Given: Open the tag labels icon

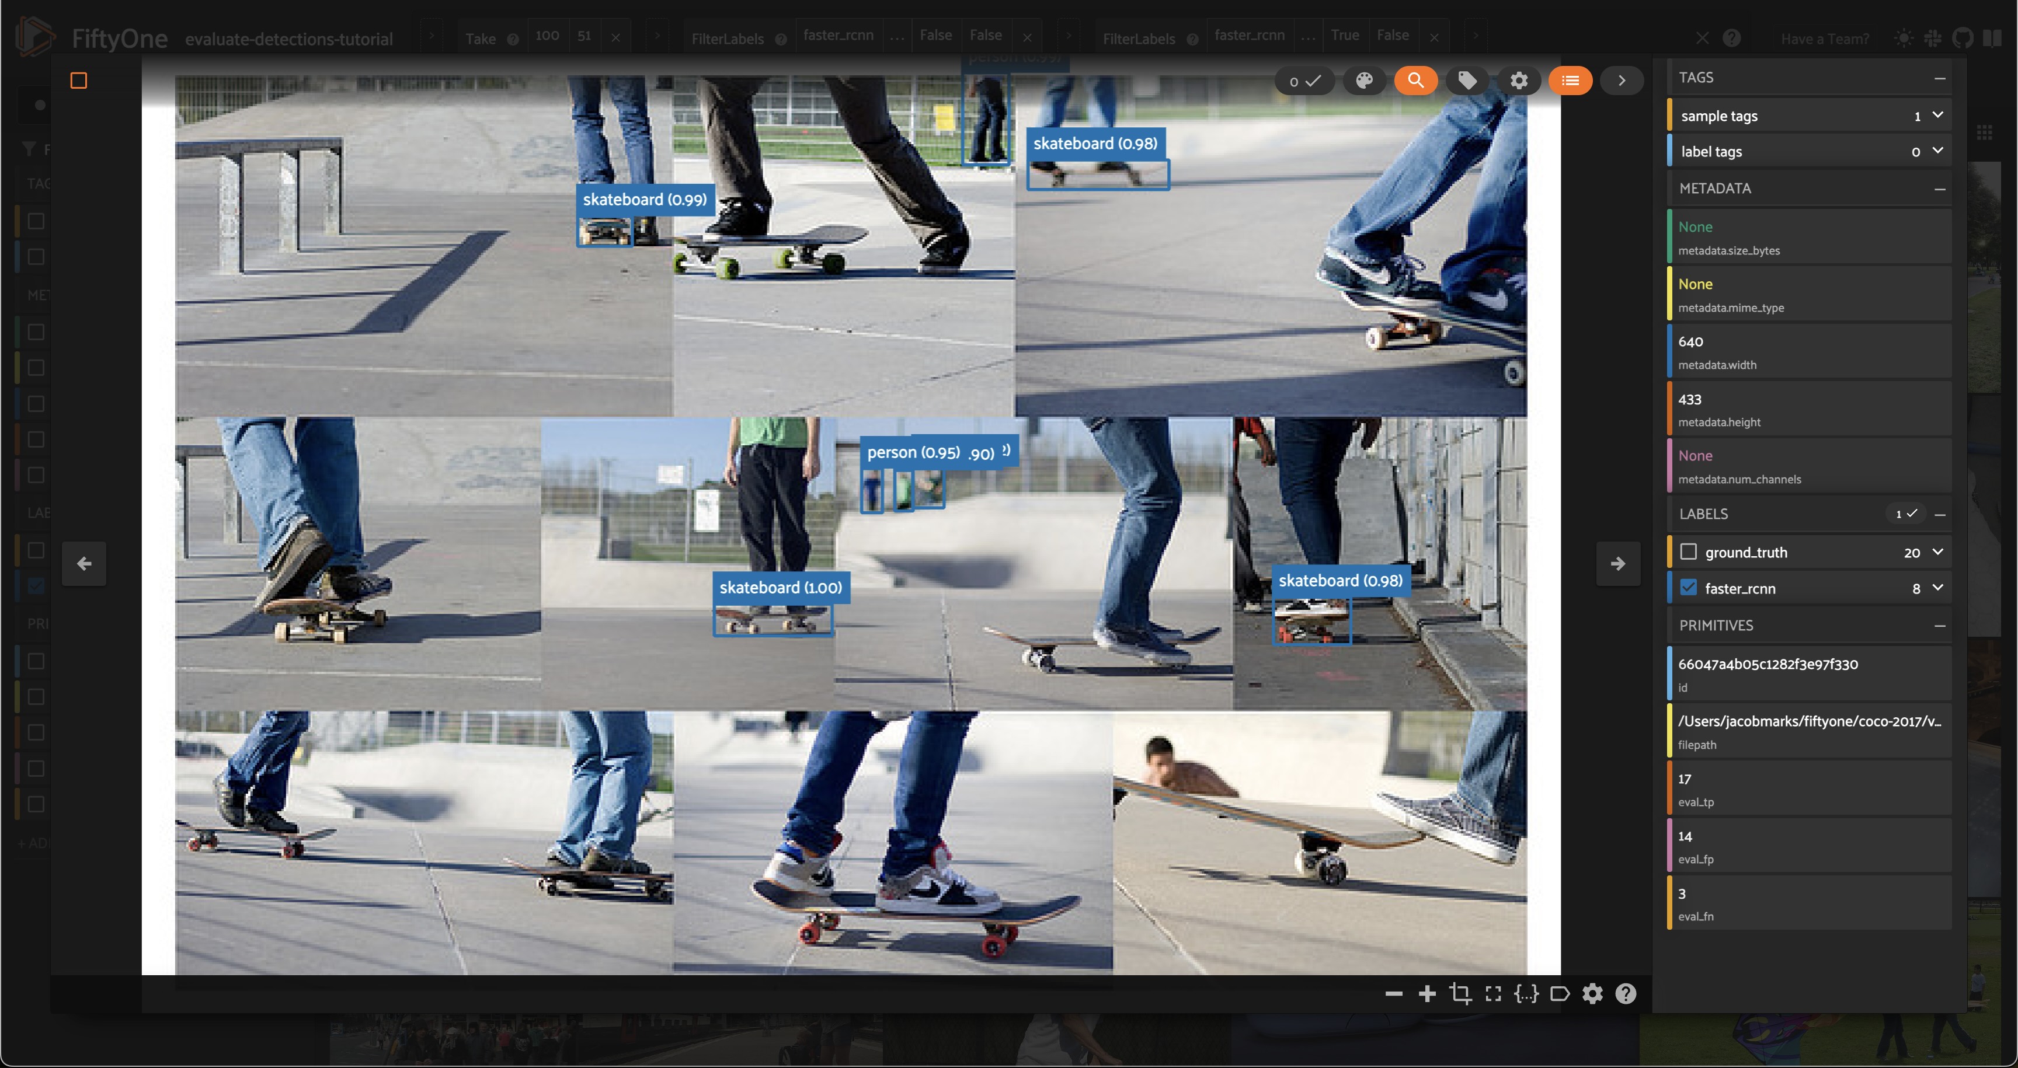Looking at the screenshot, I should 1467,81.
